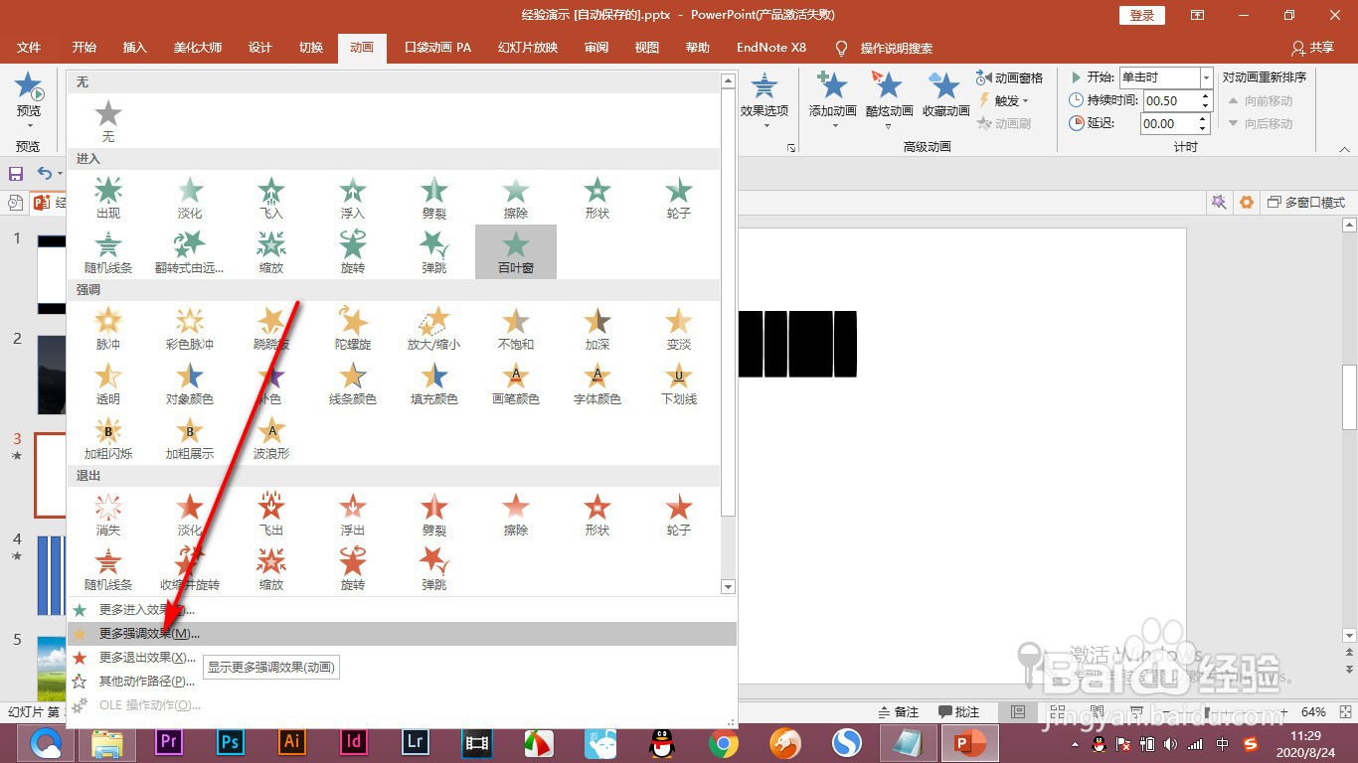Select the 淡化 entrance animation
The width and height of the screenshot is (1358, 763).
pyautogui.click(x=190, y=197)
